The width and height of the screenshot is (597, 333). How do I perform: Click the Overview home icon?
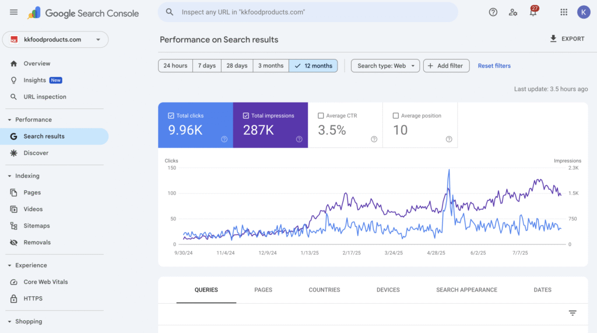[x=14, y=64]
